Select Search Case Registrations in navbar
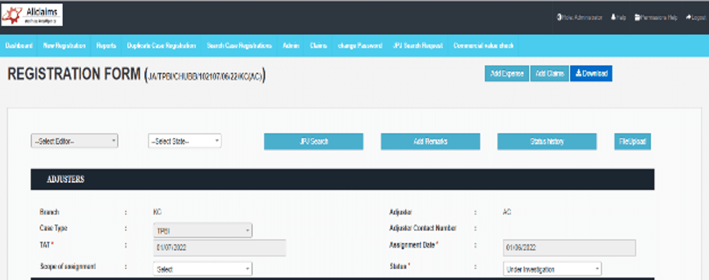The height and width of the screenshot is (280, 709). (239, 46)
